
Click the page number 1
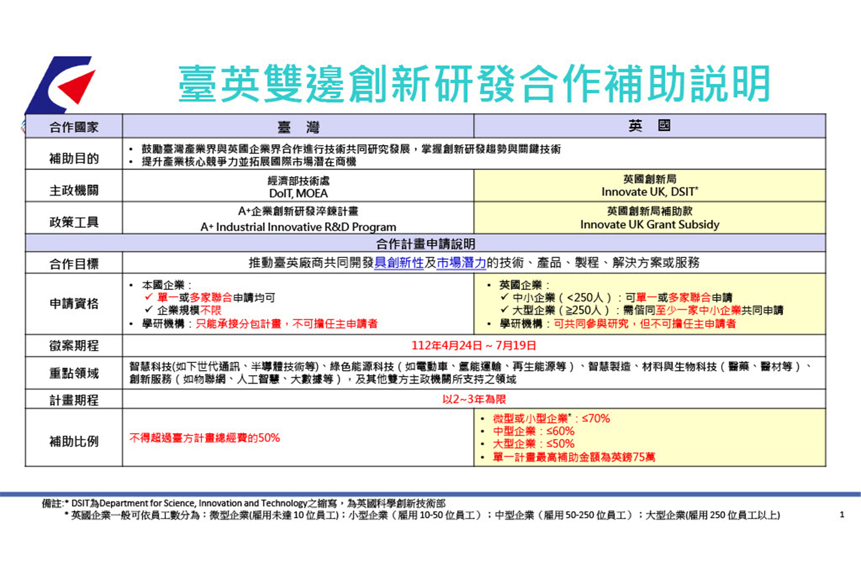click(842, 514)
